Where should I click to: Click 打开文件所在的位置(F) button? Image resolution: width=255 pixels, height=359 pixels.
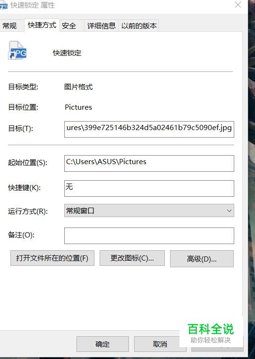52,258
